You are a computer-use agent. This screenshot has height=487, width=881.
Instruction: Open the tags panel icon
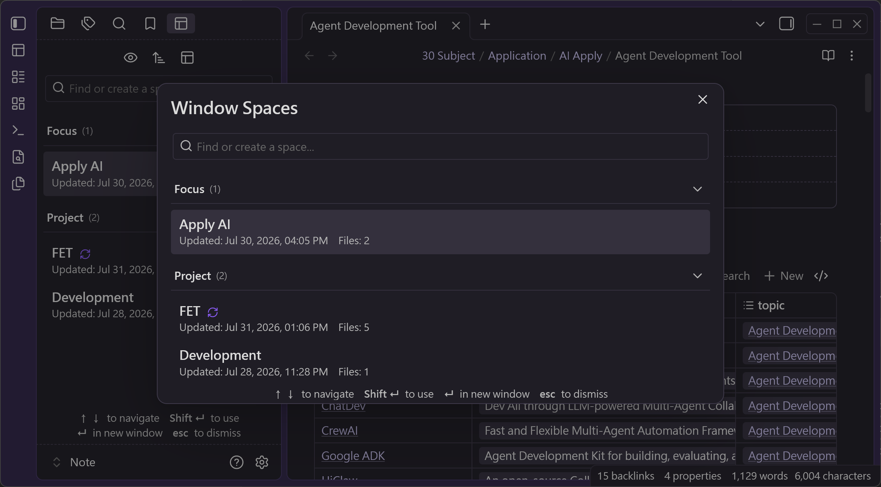coord(88,23)
